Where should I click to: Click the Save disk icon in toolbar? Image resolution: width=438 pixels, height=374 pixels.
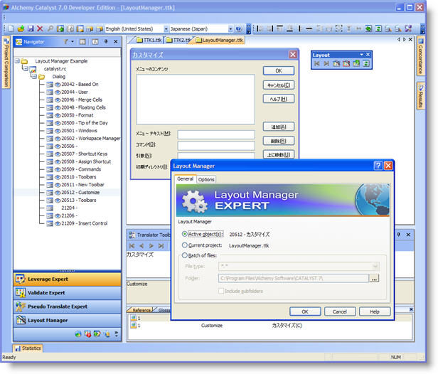click(x=31, y=28)
